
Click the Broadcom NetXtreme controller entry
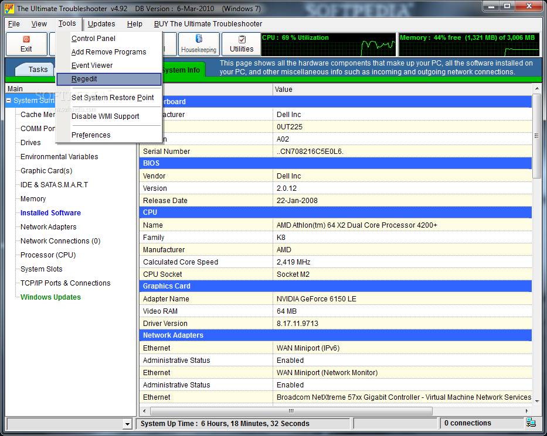click(x=404, y=397)
